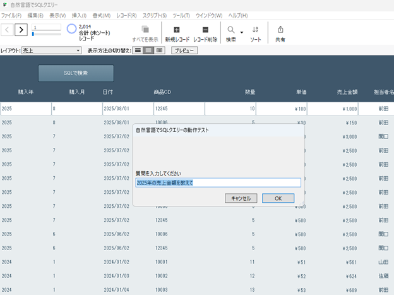
Task: Click the question input field in dialog
Action: [x=218, y=183]
